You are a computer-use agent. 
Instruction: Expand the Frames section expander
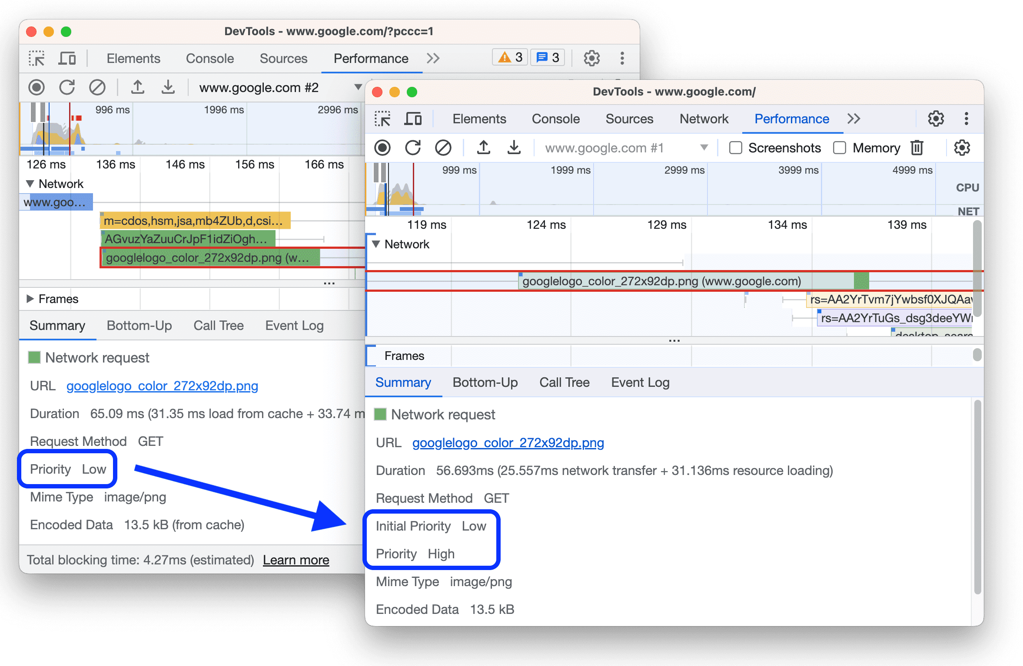[32, 299]
